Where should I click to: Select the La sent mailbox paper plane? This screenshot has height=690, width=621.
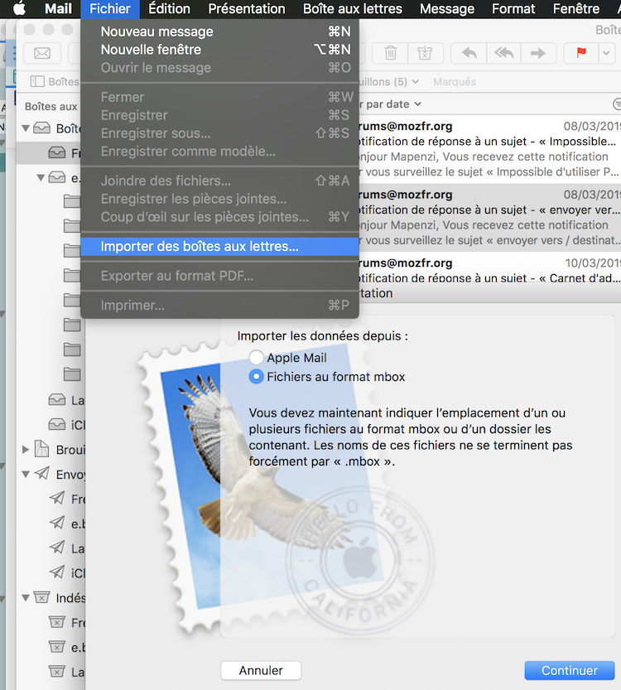point(57,548)
